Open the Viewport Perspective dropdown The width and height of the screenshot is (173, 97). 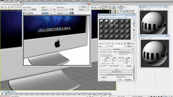click(46, 10)
